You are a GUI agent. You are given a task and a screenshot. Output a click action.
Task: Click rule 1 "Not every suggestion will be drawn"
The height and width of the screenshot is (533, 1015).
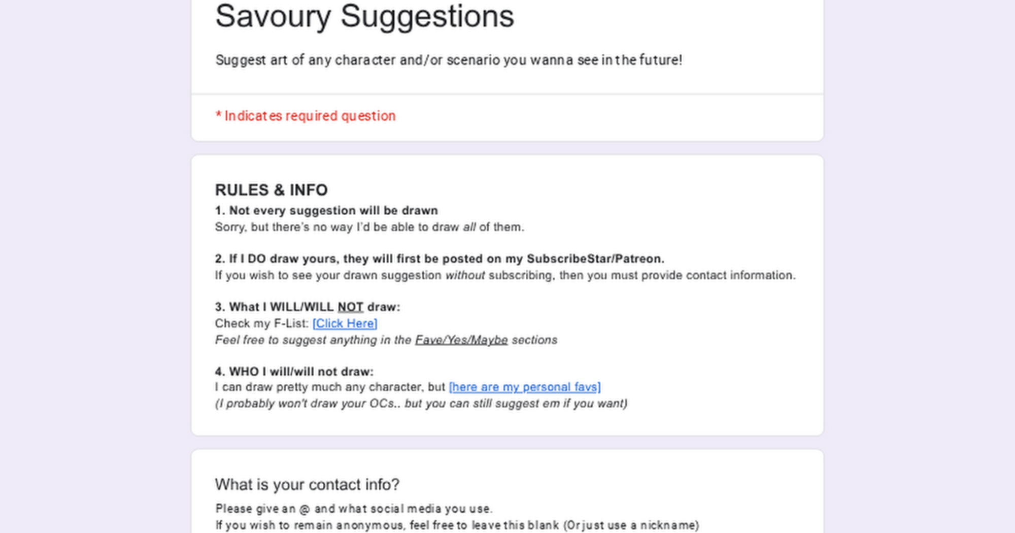tap(326, 211)
